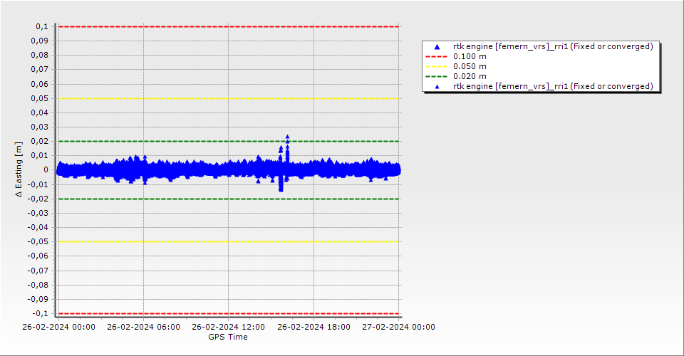Click the large blue triangle legend marker
Viewport: 684px width, 356px height.
click(437, 47)
